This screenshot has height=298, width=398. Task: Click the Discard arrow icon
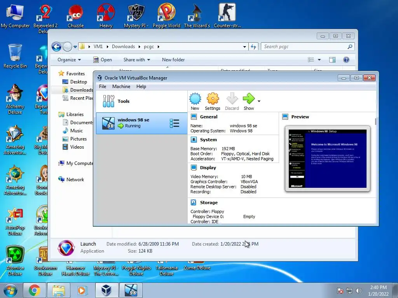(x=232, y=101)
